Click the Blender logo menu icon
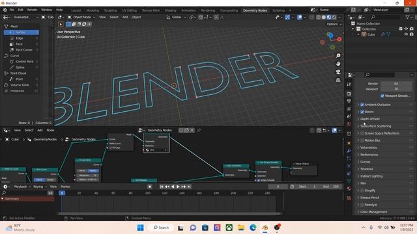 tap(5, 10)
